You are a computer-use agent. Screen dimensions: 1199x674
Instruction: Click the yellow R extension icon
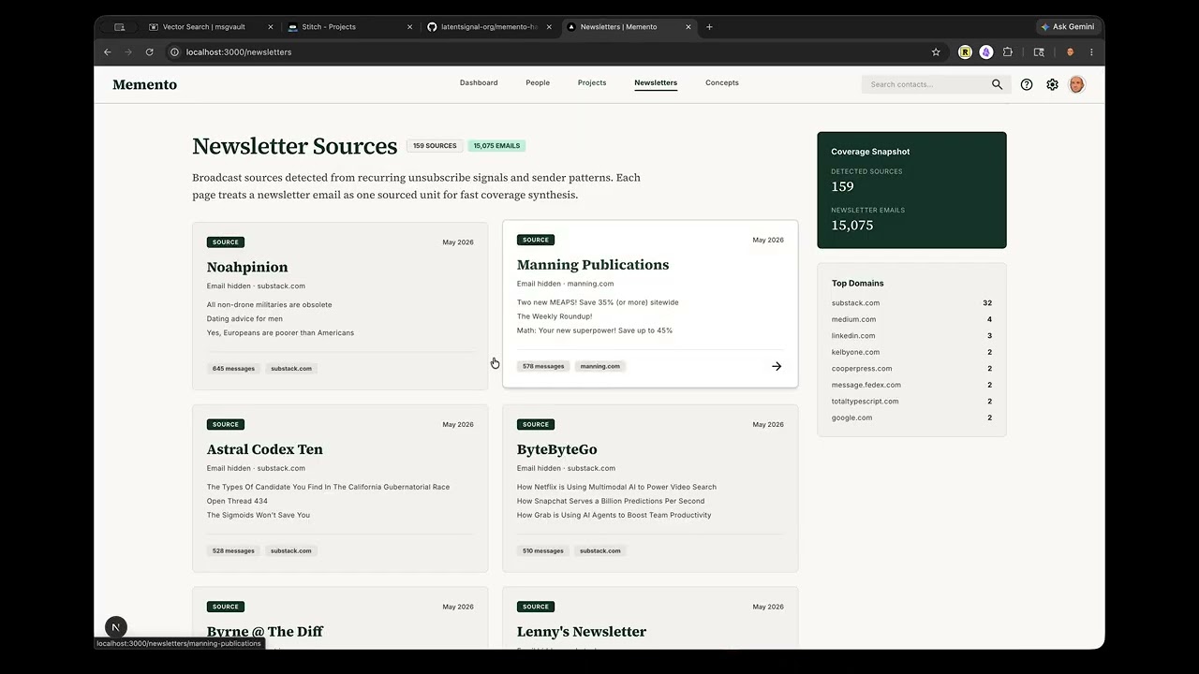965,52
